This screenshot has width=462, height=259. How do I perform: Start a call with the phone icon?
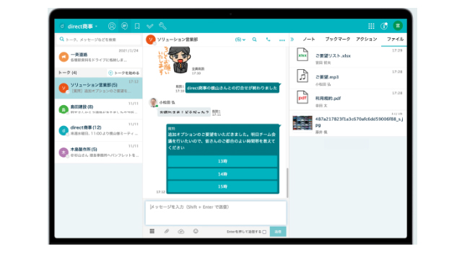pos(268,40)
